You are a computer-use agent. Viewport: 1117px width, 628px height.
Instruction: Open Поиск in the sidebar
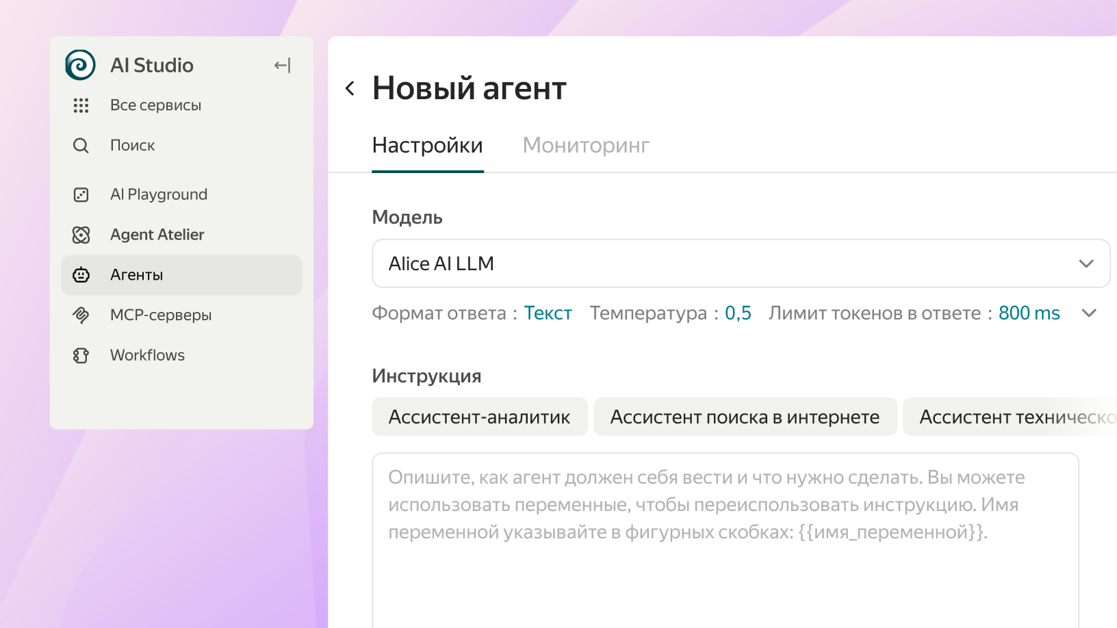pyautogui.click(x=181, y=146)
